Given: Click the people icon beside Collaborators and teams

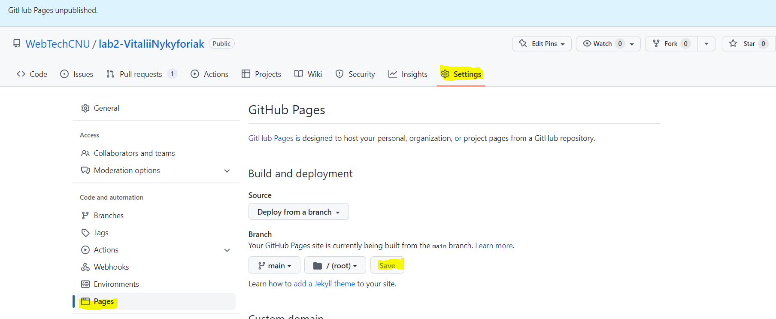Looking at the screenshot, I should click(x=85, y=153).
